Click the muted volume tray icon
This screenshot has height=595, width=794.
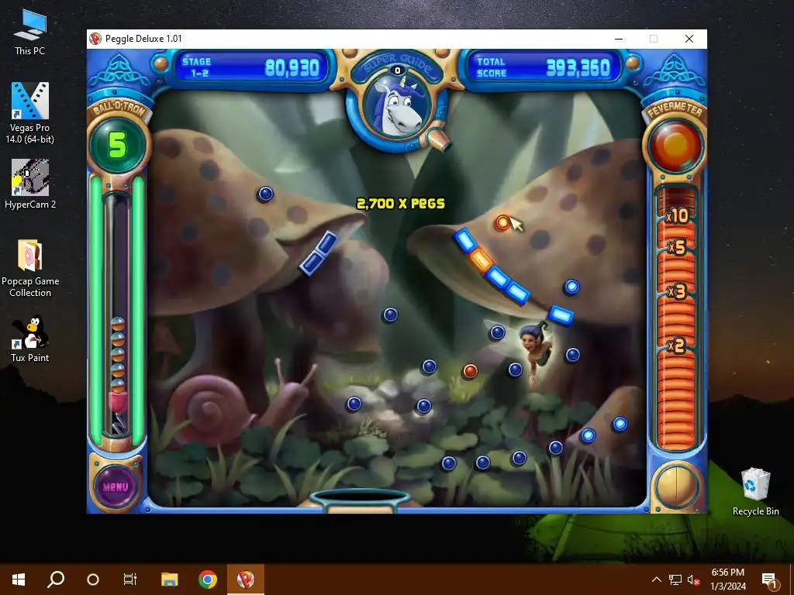pos(694,580)
